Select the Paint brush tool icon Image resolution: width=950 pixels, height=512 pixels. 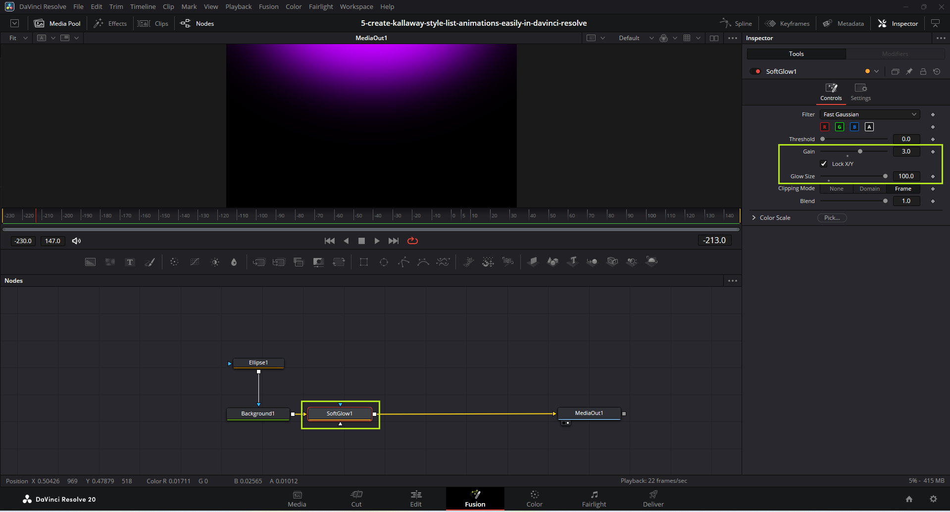(150, 262)
